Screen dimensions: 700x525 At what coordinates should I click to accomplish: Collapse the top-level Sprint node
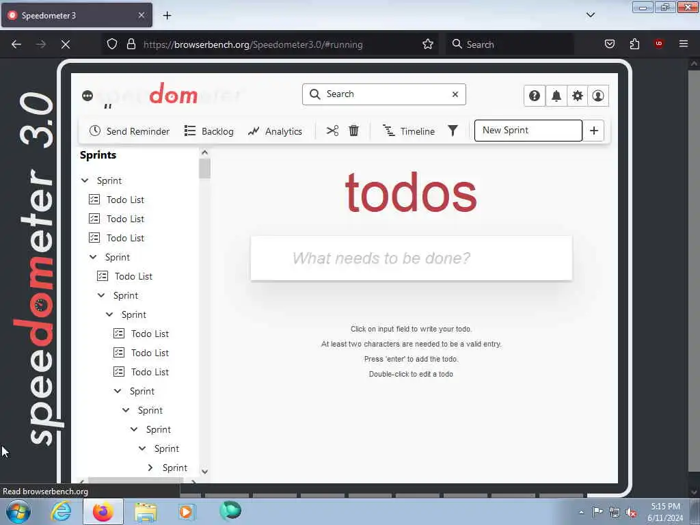point(85,180)
